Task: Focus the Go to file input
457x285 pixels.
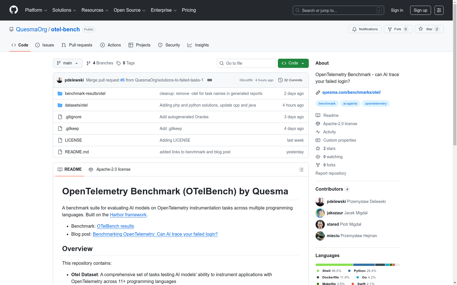Action: pos(246,63)
